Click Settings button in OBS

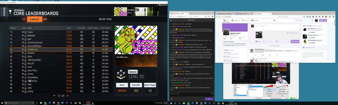click(x=270, y=89)
